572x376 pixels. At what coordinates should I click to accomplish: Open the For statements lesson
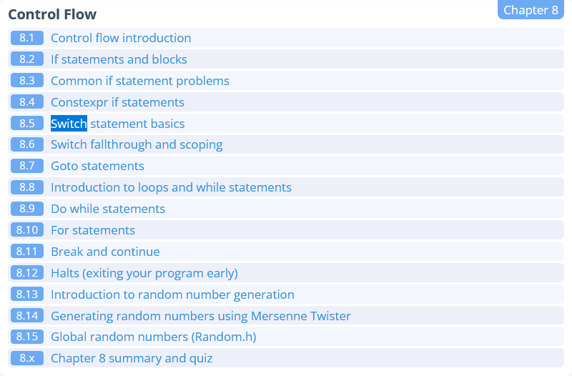click(93, 230)
